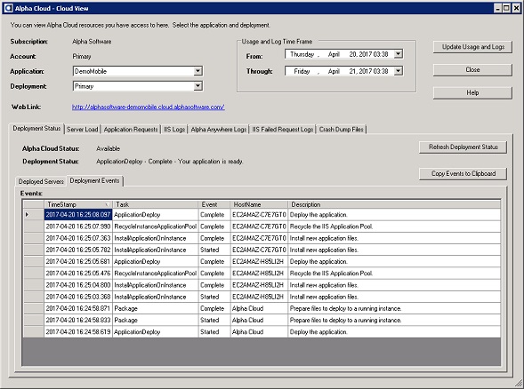Select the Deployment Status tab
Viewport: 524px width, 389px height.
pyautogui.click(x=36, y=129)
